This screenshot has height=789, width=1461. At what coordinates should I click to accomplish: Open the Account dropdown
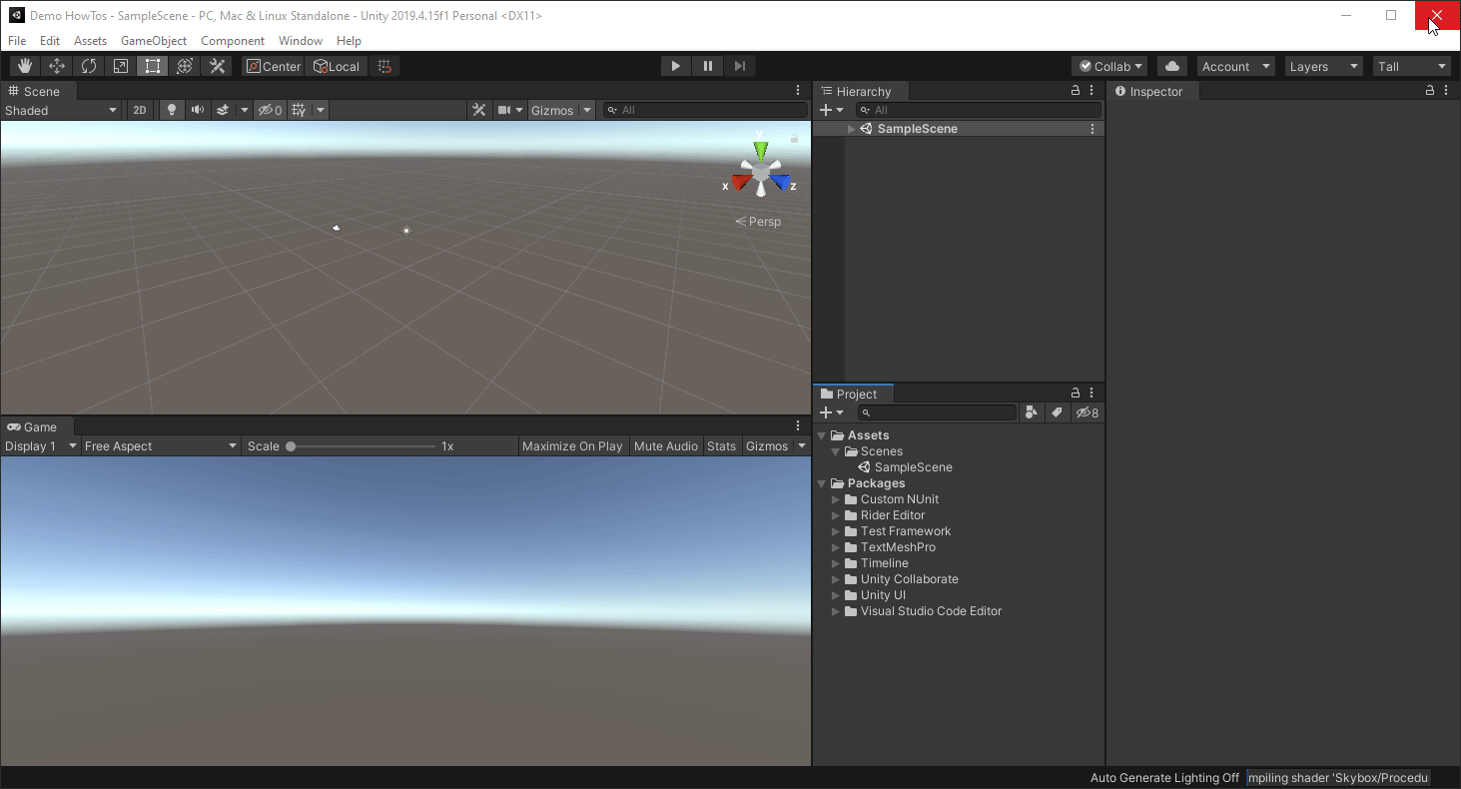pos(1236,66)
